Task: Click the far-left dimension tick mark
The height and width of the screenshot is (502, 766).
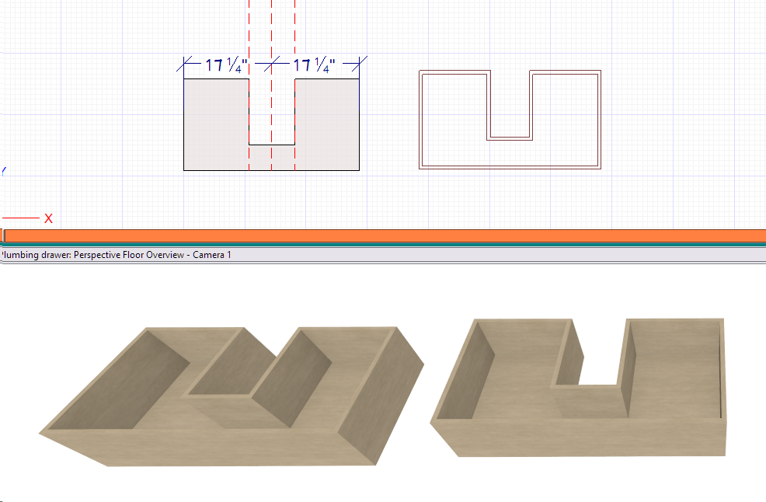Action: click(x=184, y=66)
